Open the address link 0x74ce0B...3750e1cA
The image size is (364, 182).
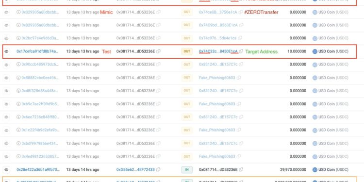pos(218,12)
